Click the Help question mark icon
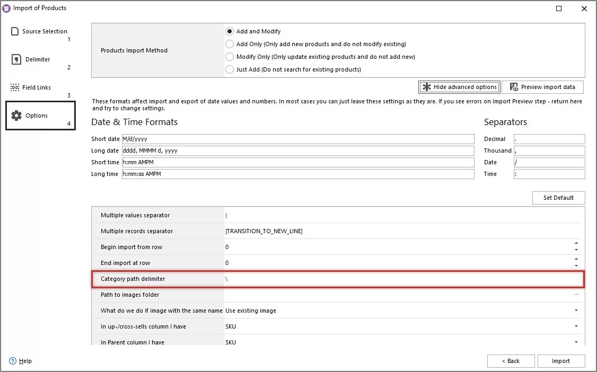597x372 pixels. (x=12, y=361)
